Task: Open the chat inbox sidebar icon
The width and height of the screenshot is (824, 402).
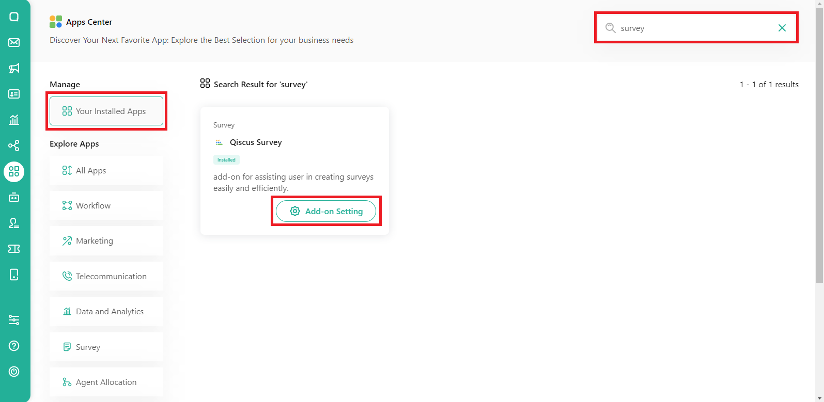Action: 14,17
